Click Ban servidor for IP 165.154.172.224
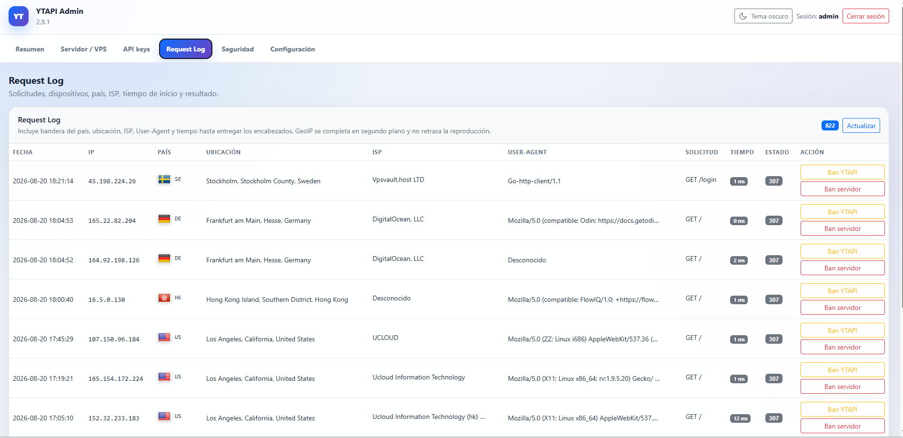 click(843, 387)
